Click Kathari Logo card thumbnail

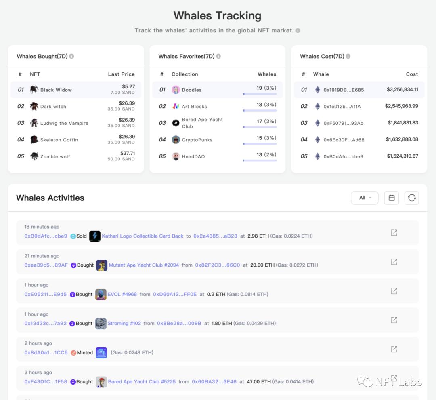[x=95, y=236]
